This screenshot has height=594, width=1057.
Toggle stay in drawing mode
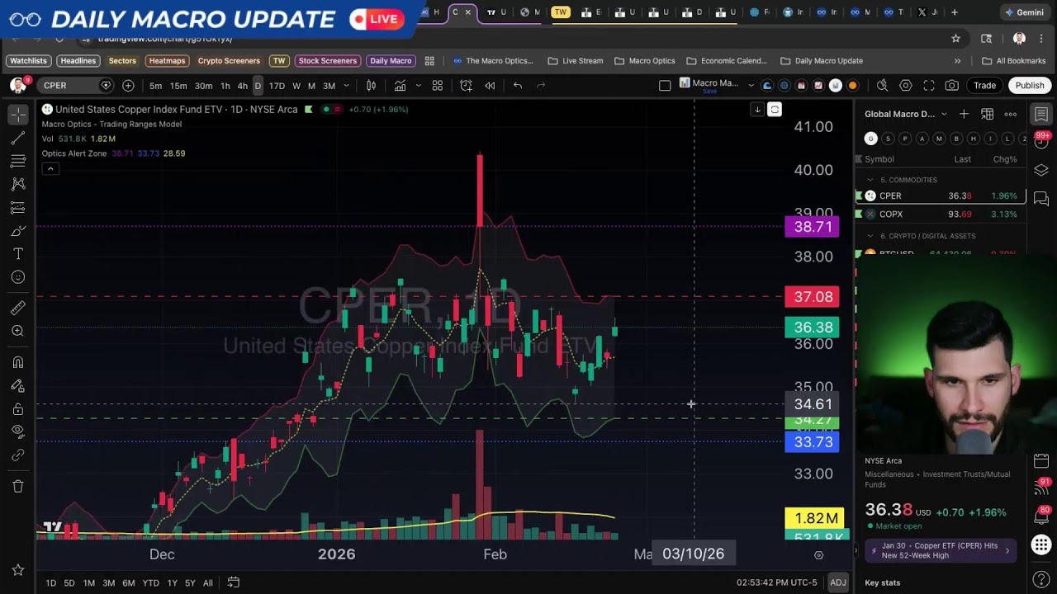click(x=18, y=385)
